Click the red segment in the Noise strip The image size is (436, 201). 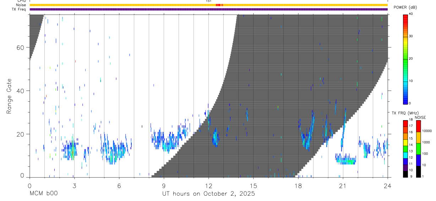pyautogui.click(x=219, y=5)
